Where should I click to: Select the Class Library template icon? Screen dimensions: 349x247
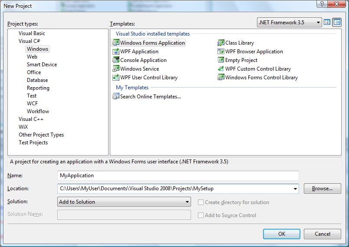coord(221,43)
